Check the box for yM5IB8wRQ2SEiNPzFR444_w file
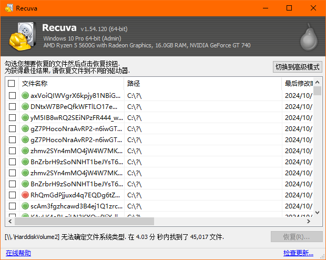This screenshot has width=326, height=260. pyautogui.click(x=12, y=117)
